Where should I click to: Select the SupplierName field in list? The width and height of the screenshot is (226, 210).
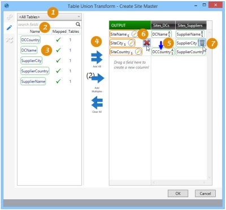33,81
